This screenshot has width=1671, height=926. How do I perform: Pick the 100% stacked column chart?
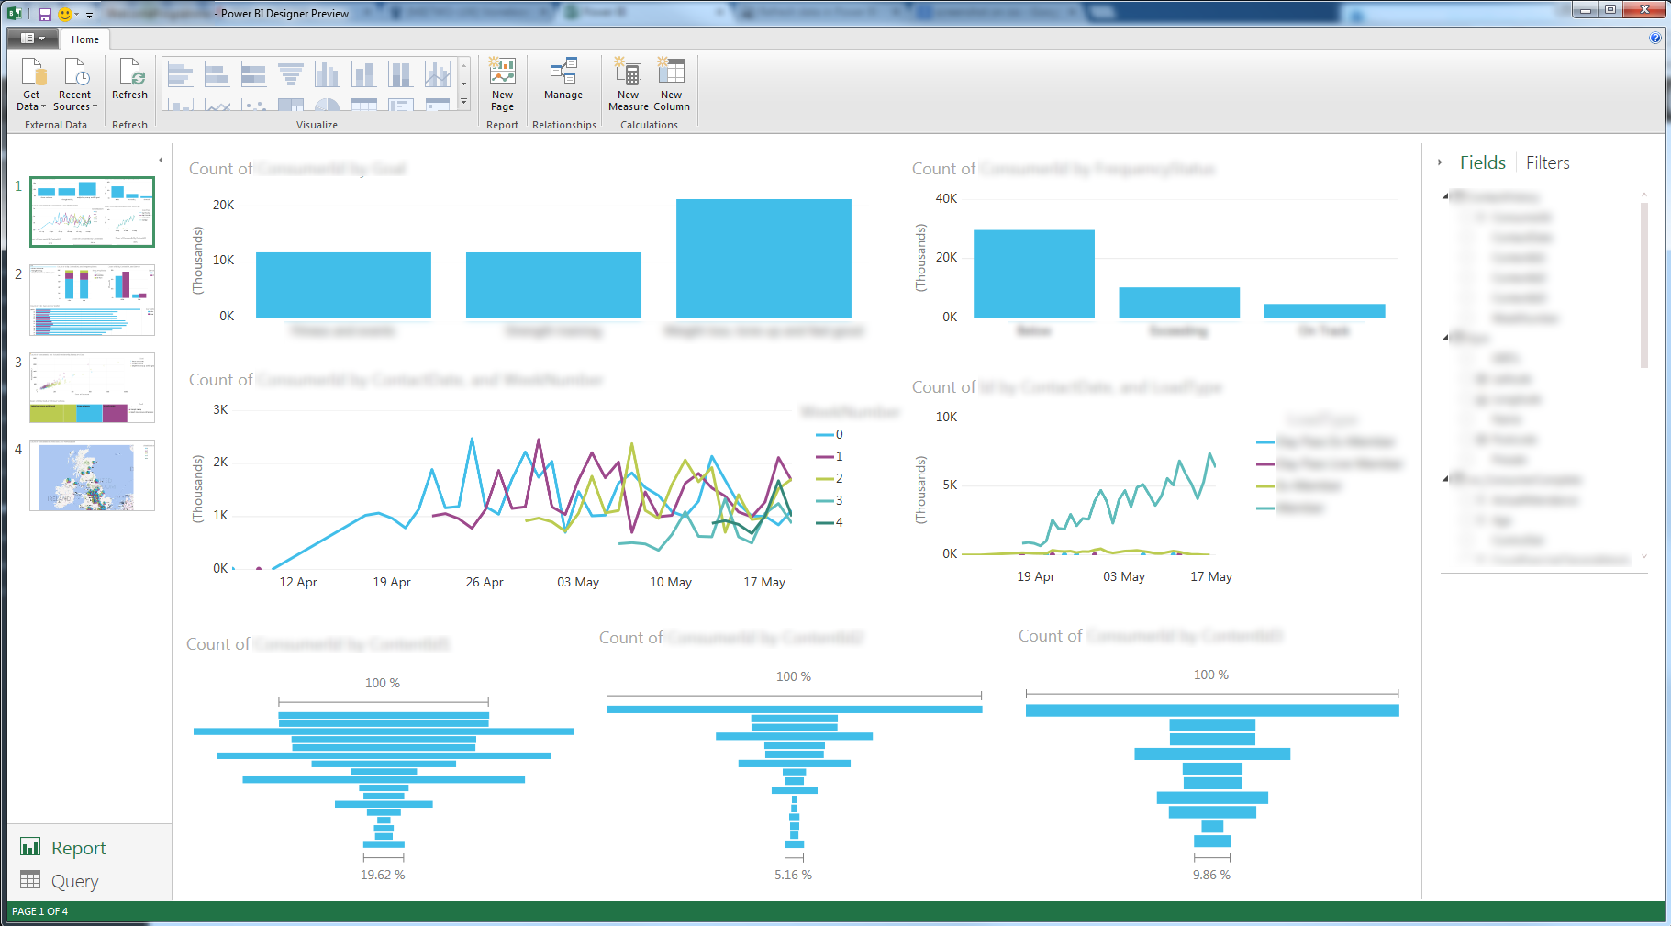tap(401, 74)
